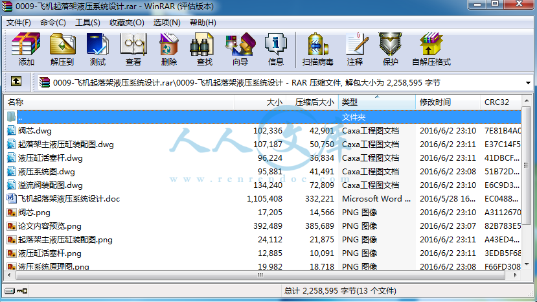Click the 文件夹 type cell
This screenshot has height=302, width=537.
point(354,117)
